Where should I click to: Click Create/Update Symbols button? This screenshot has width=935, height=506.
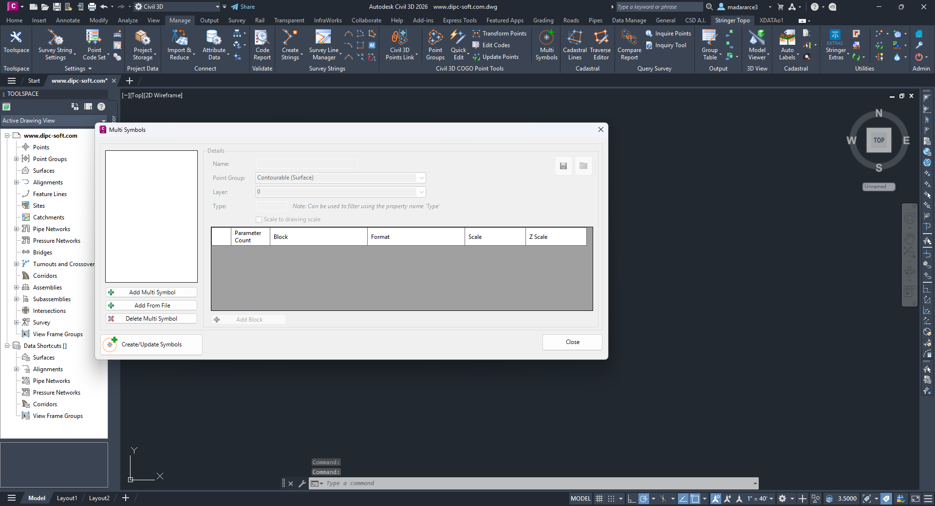[x=151, y=344]
